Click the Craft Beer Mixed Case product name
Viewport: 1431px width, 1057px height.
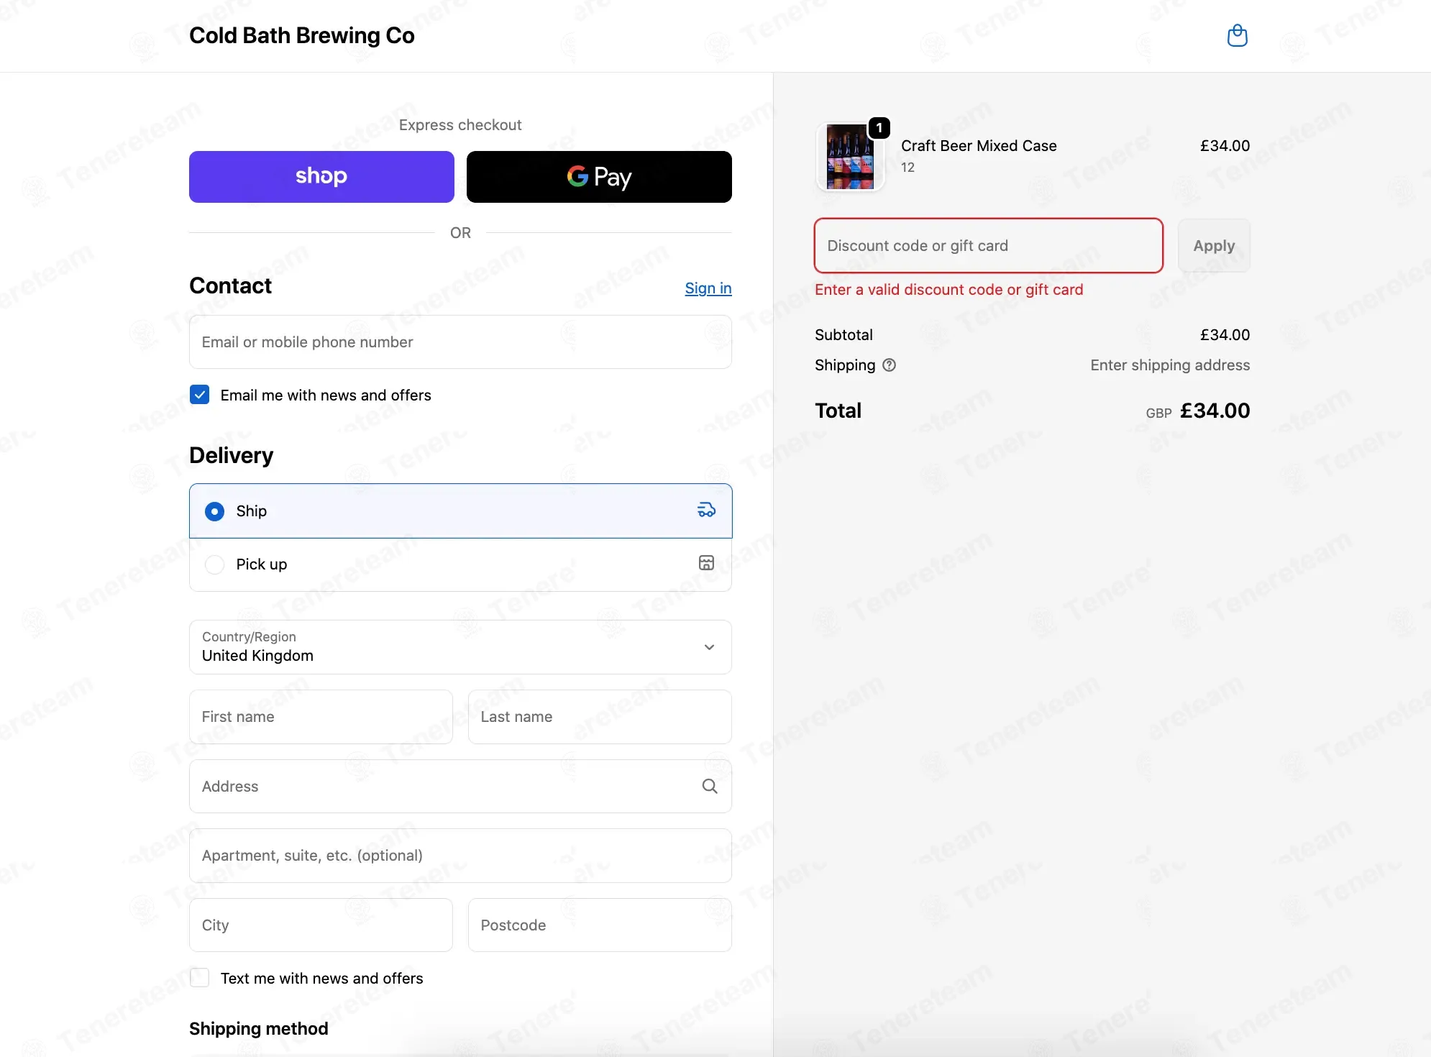pos(979,146)
